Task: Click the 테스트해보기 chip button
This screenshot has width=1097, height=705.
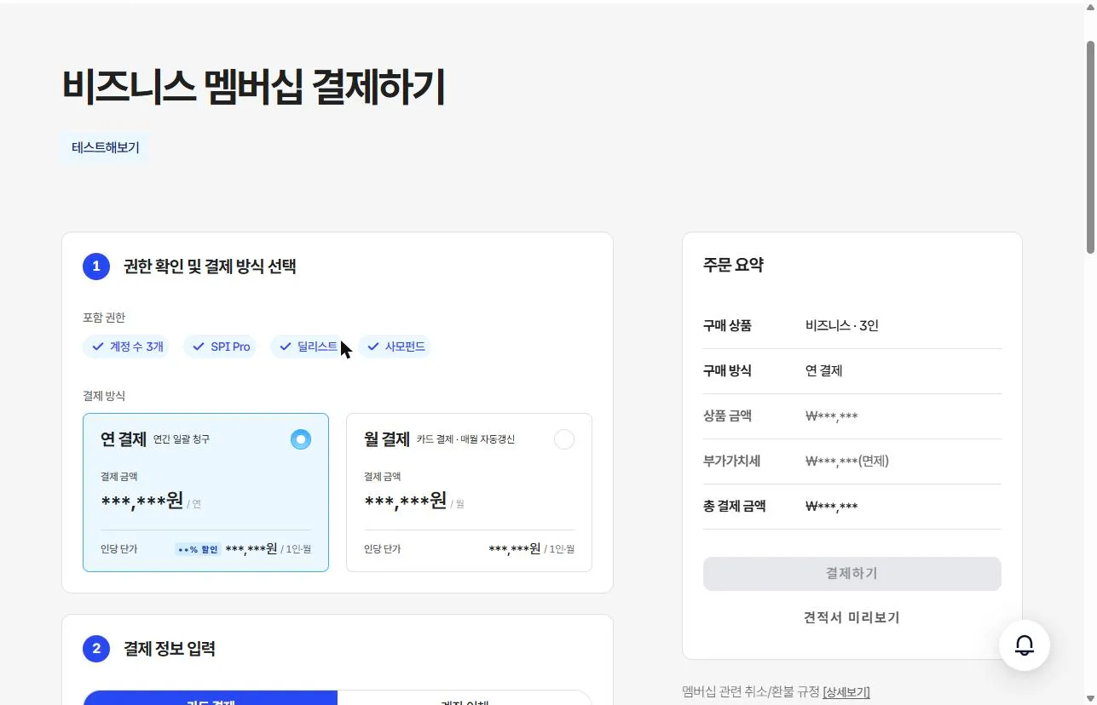Action: click(x=106, y=147)
